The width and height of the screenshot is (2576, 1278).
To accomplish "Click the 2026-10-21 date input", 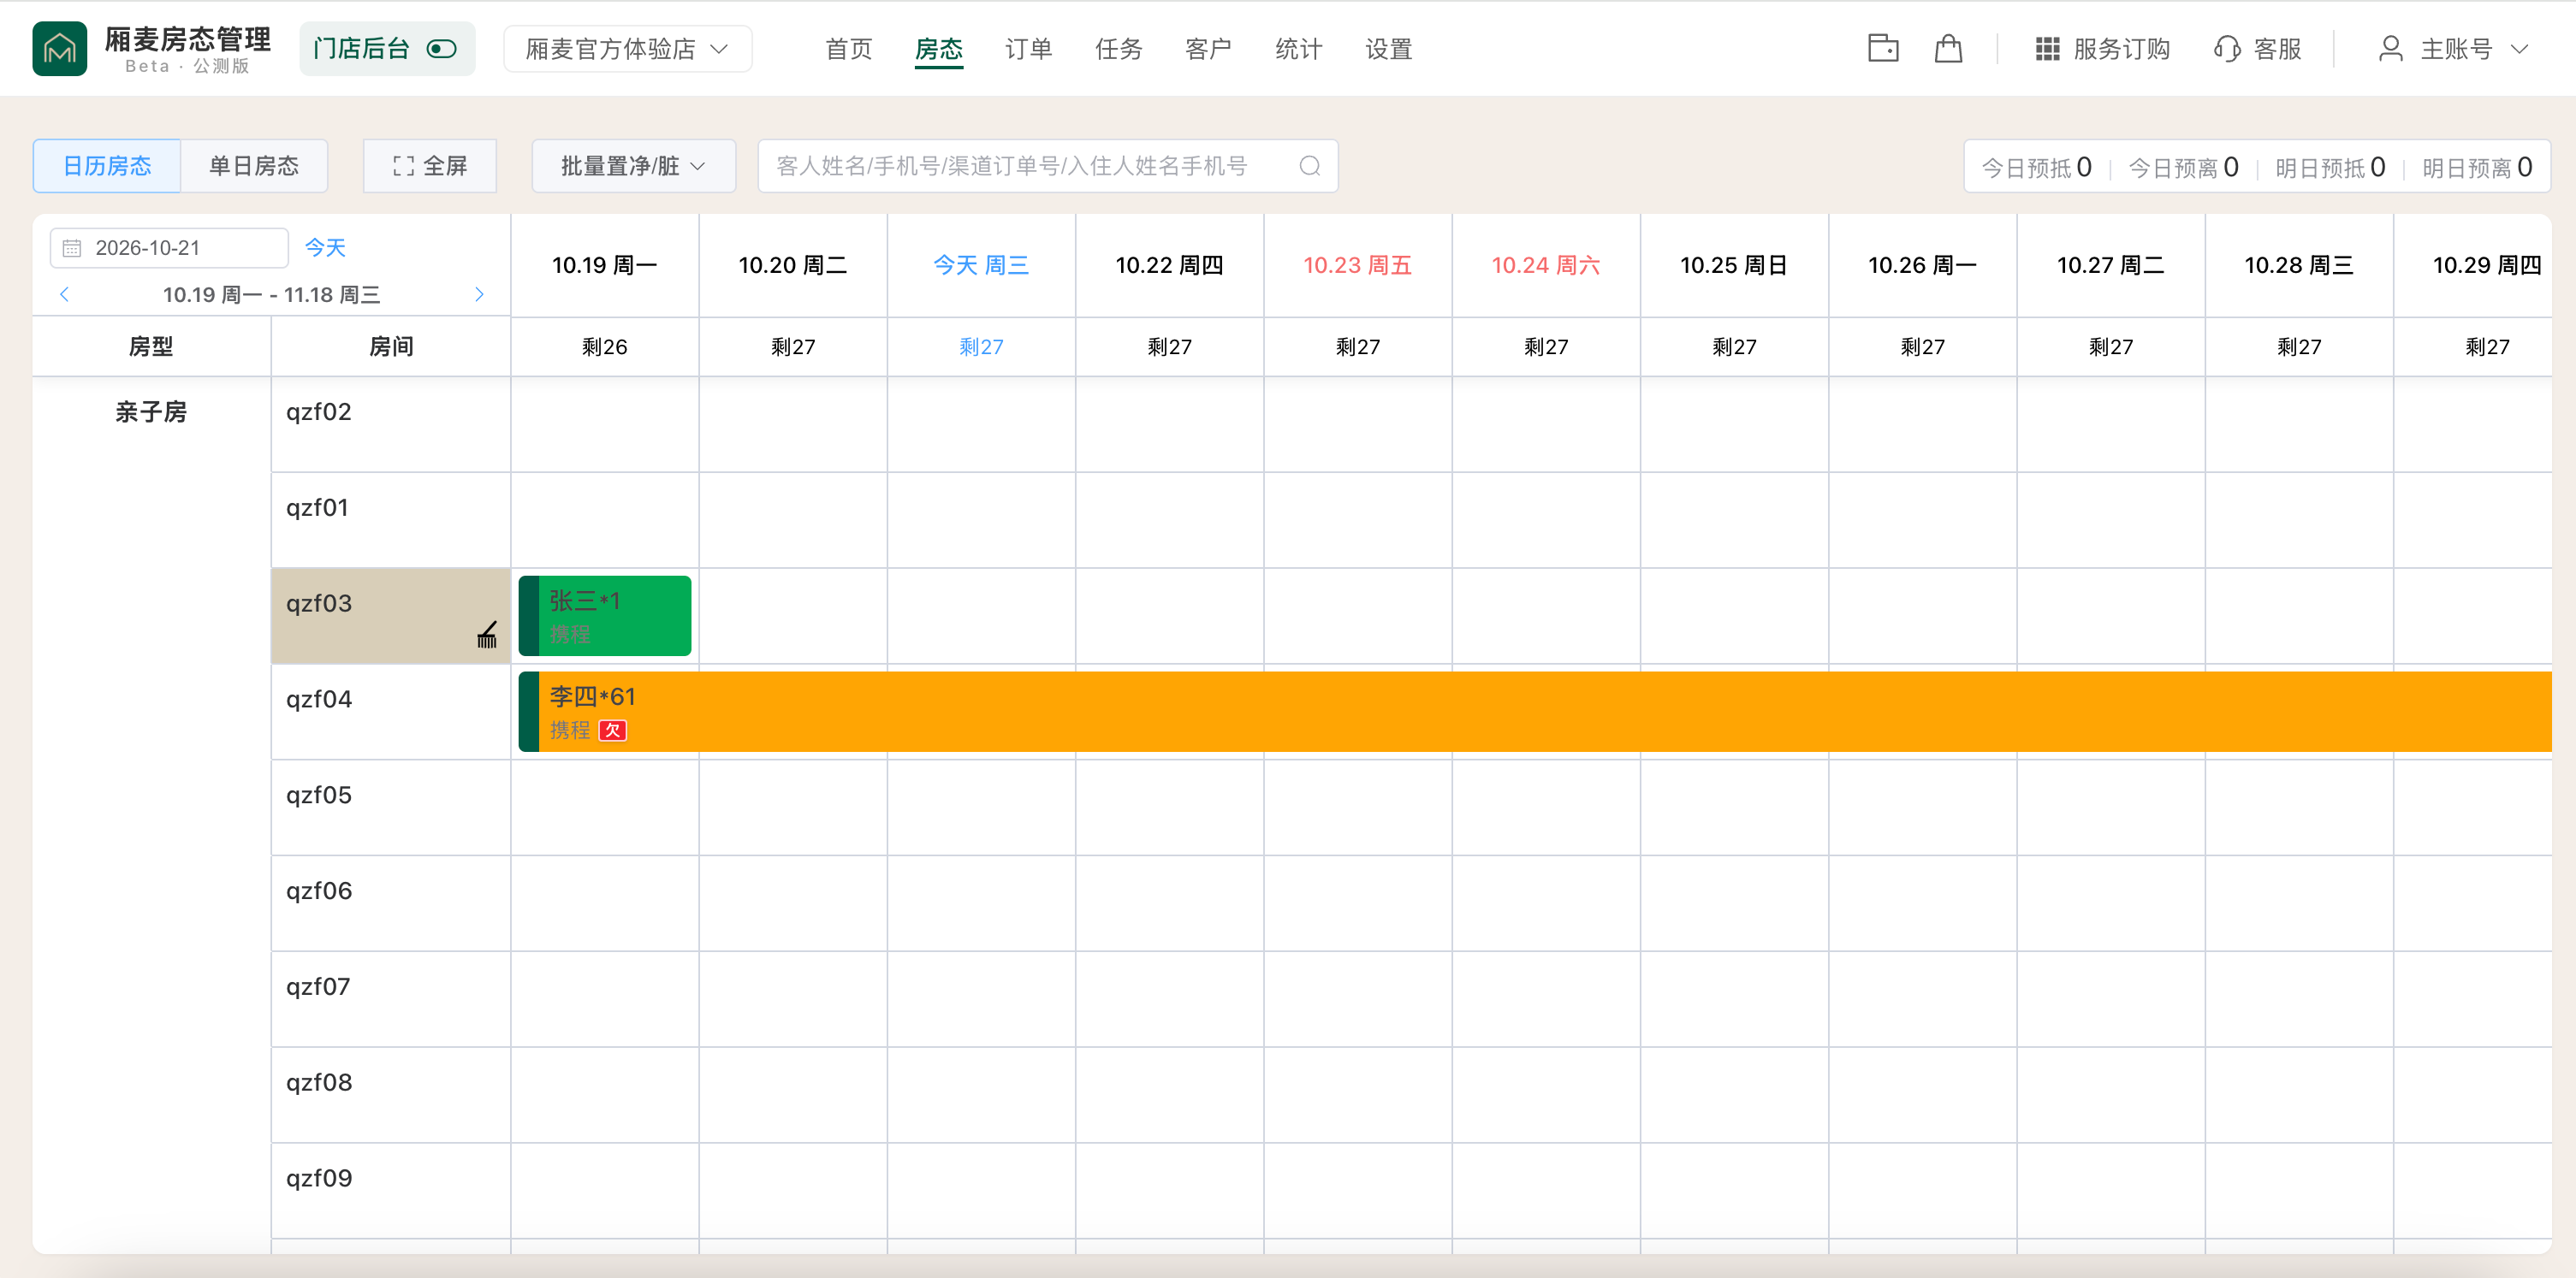I will click(x=169, y=248).
